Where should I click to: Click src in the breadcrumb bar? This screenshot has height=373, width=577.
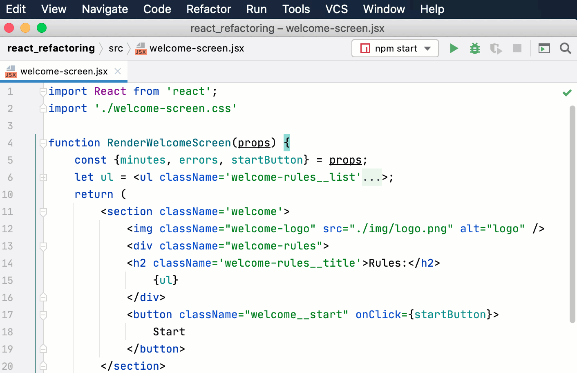[x=116, y=48]
